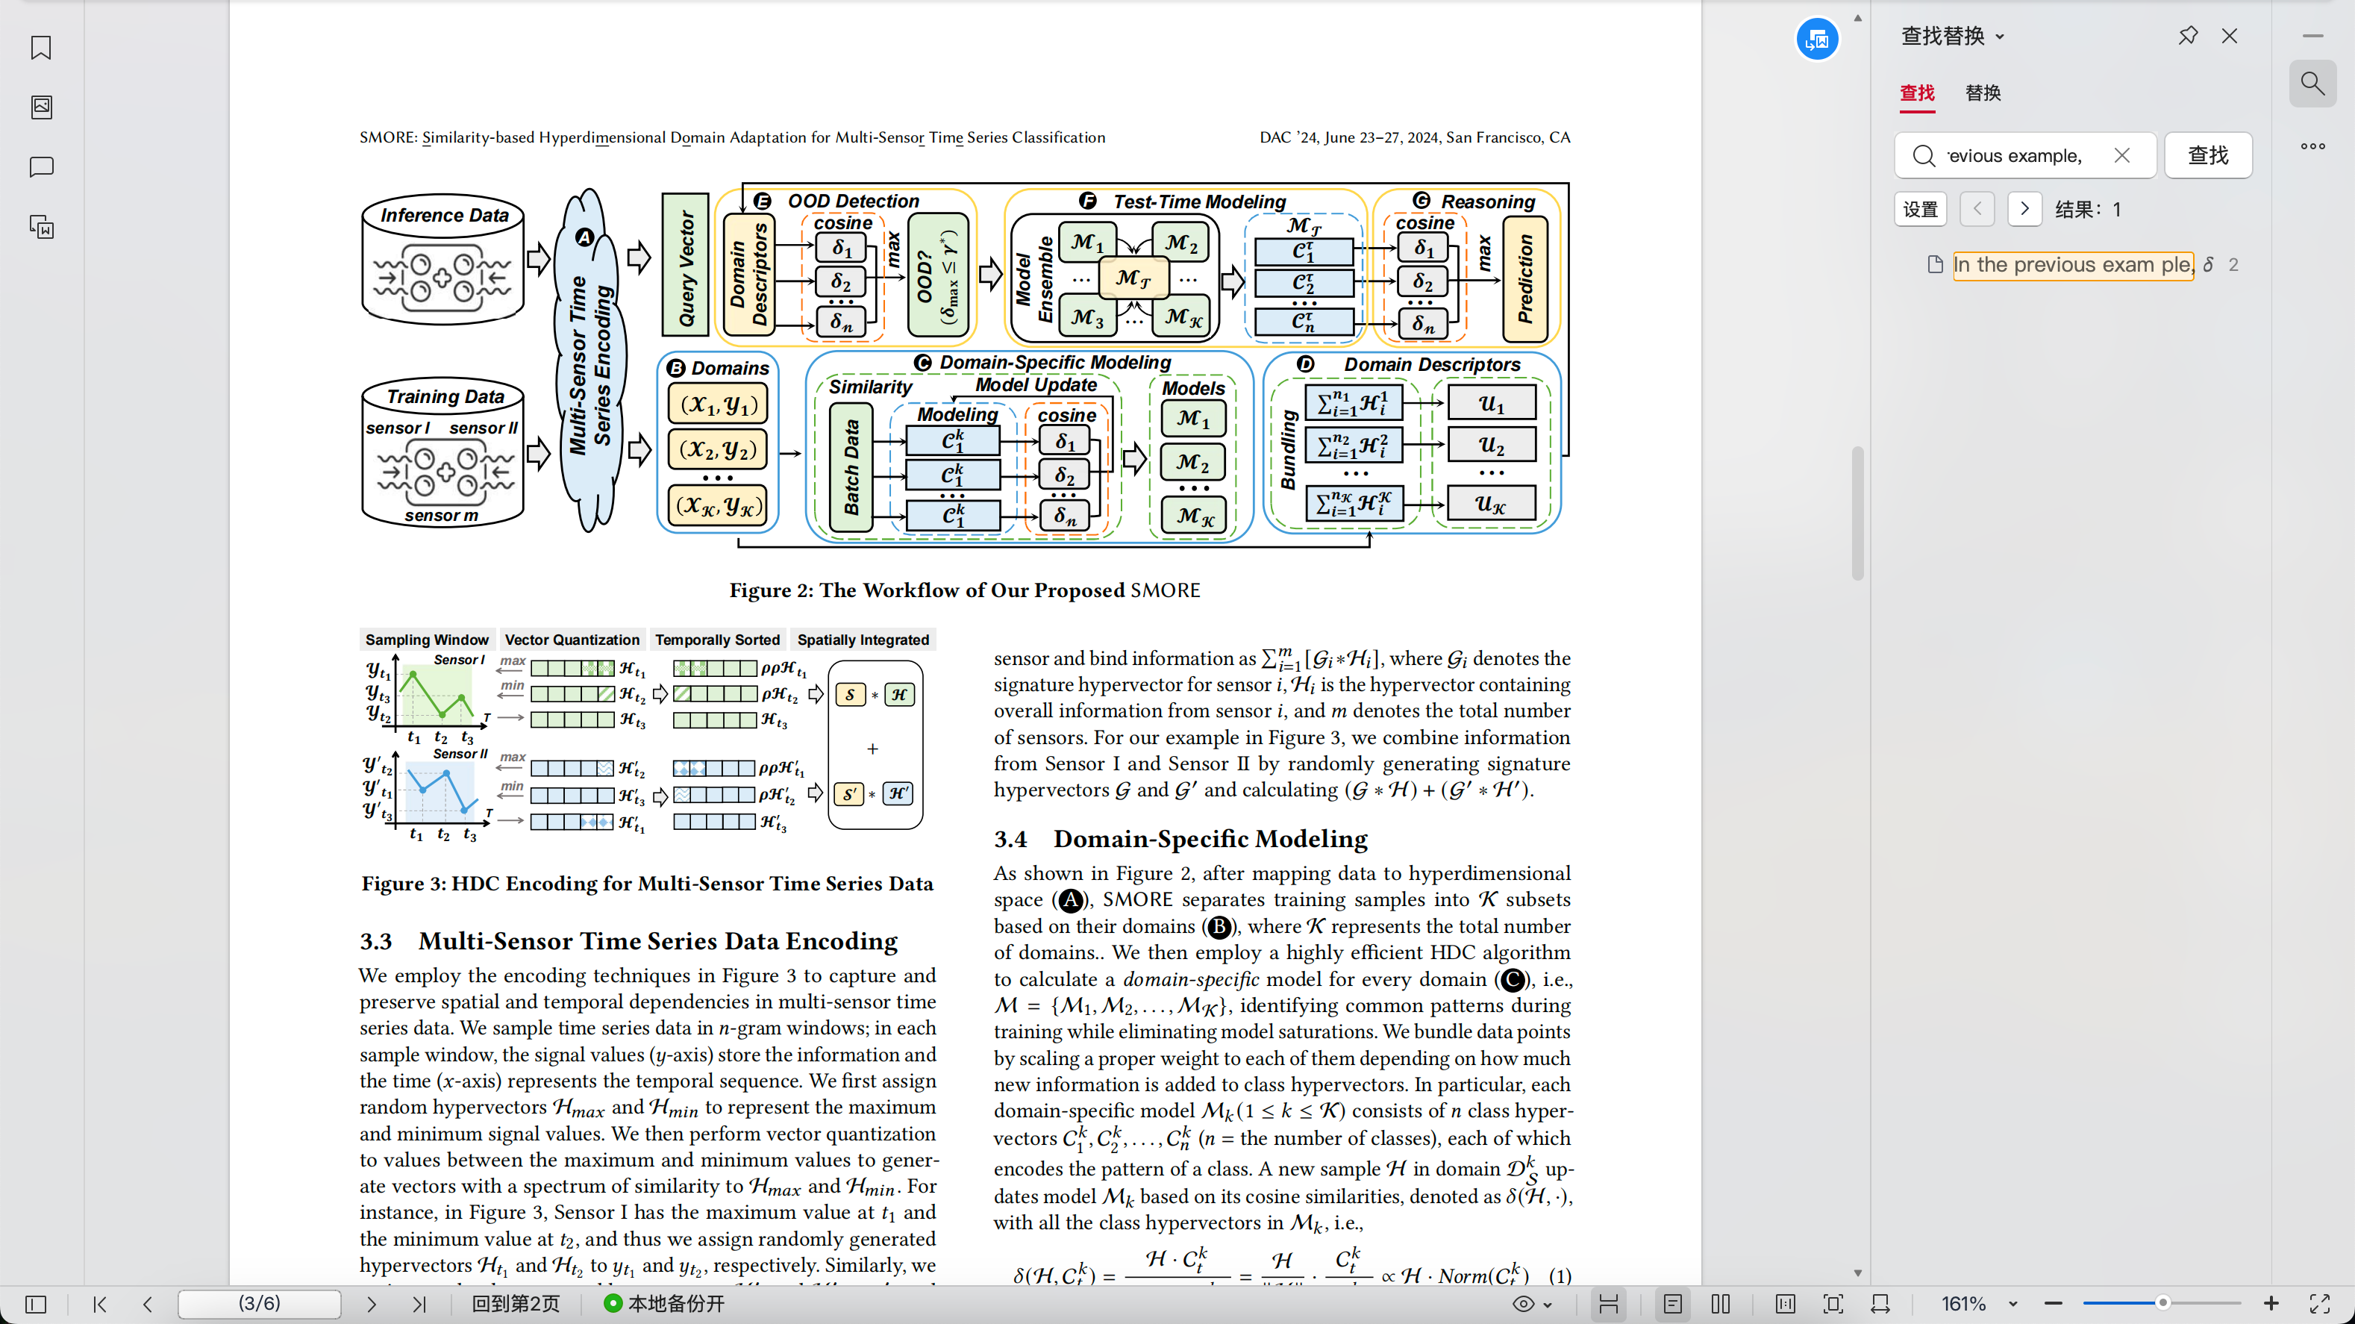Click the 查找 search button

[x=2208, y=155]
